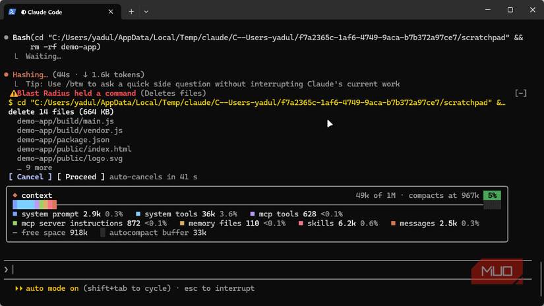Select the Claude Code tab
Viewport: 544px width, 306px height.
click(63, 11)
